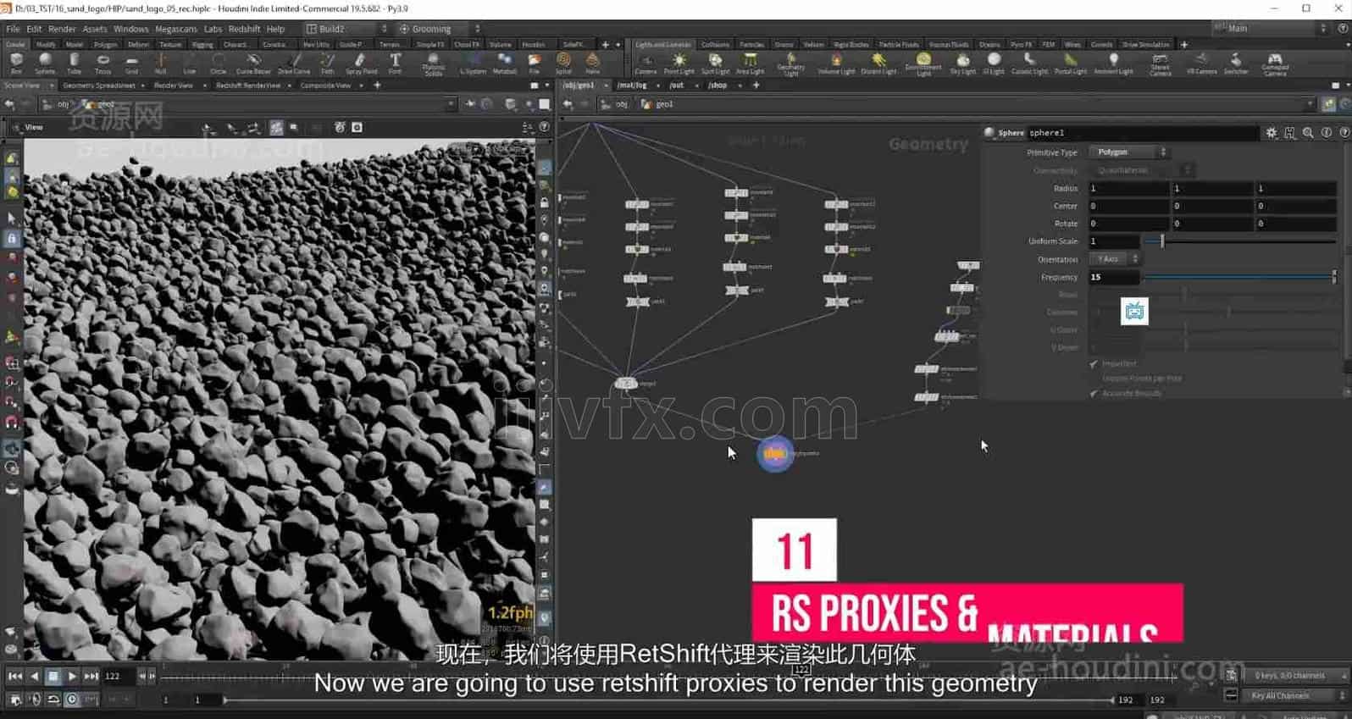The image size is (1352, 719).
Task: Select the Sphere shelf tool
Action: pos(45,64)
